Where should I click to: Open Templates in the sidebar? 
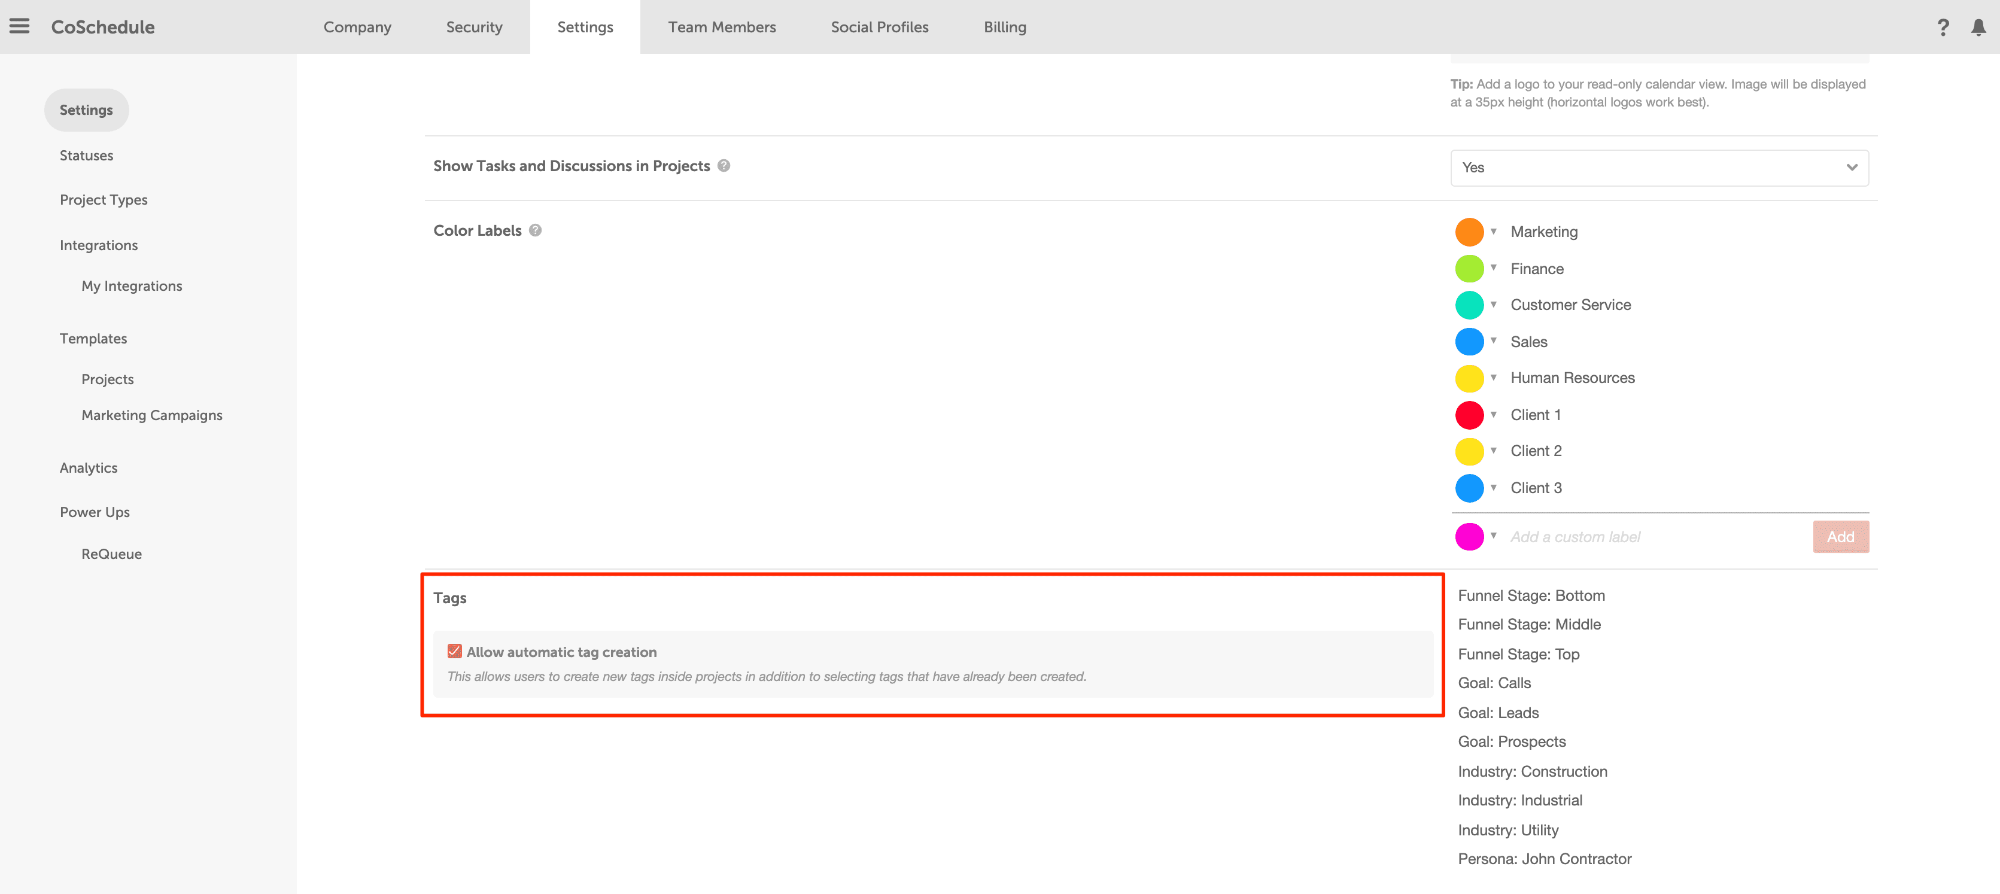pyautogui.click(x=93, y=338)
